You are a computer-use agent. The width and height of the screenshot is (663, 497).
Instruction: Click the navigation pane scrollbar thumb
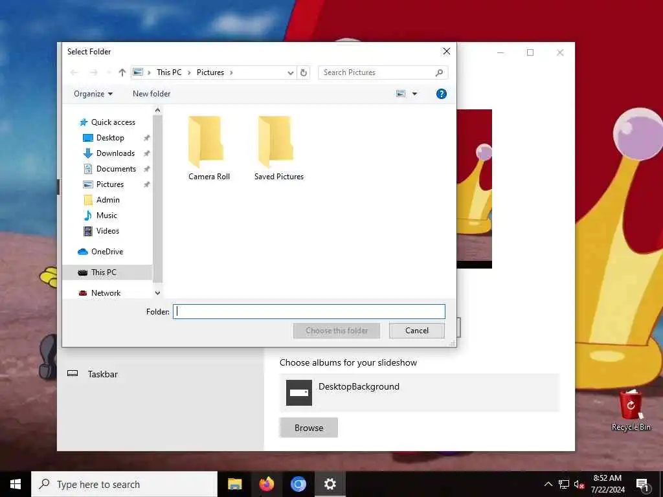click(158, 199)
